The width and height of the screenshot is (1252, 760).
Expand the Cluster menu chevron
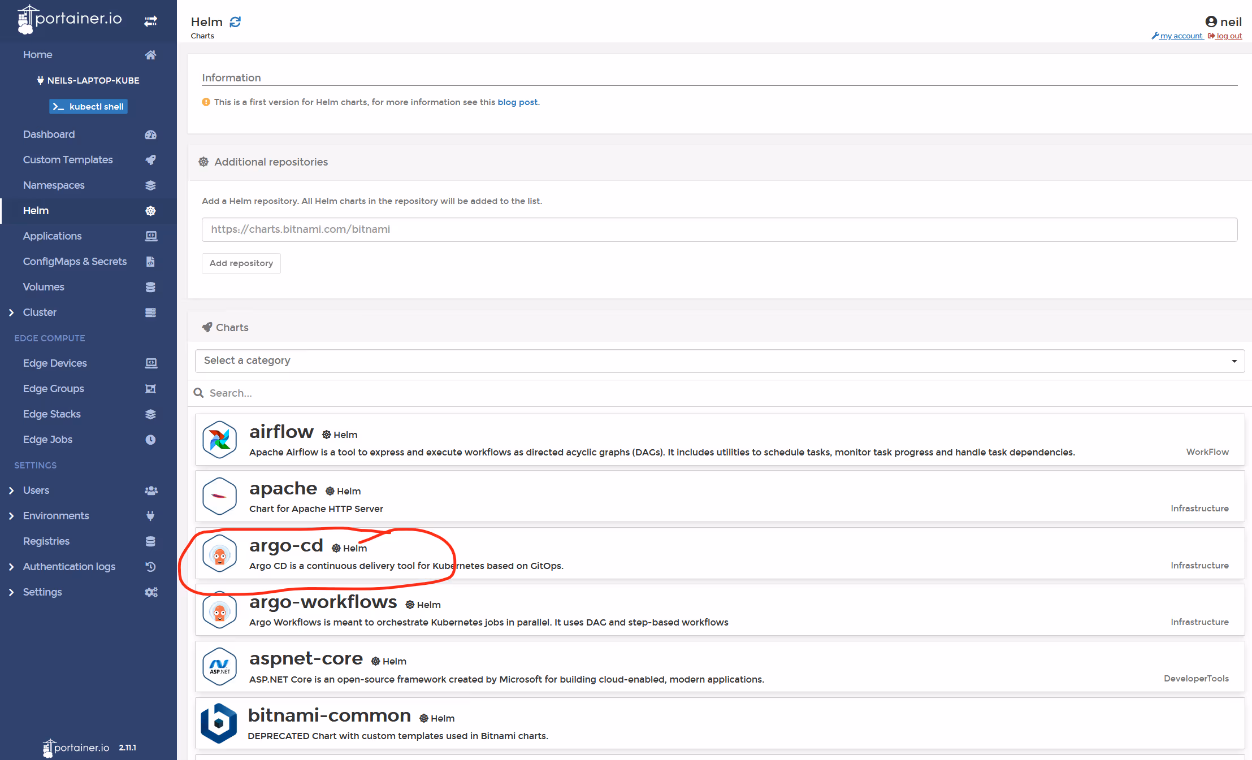pos(11,312)
